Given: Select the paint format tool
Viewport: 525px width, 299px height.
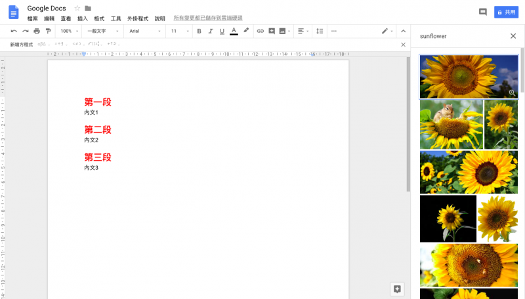Looking at the screenshot, I should [48, 31].
